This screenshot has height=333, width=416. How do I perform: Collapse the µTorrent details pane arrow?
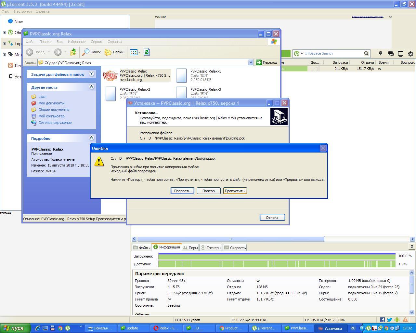(x=412, y=246)
